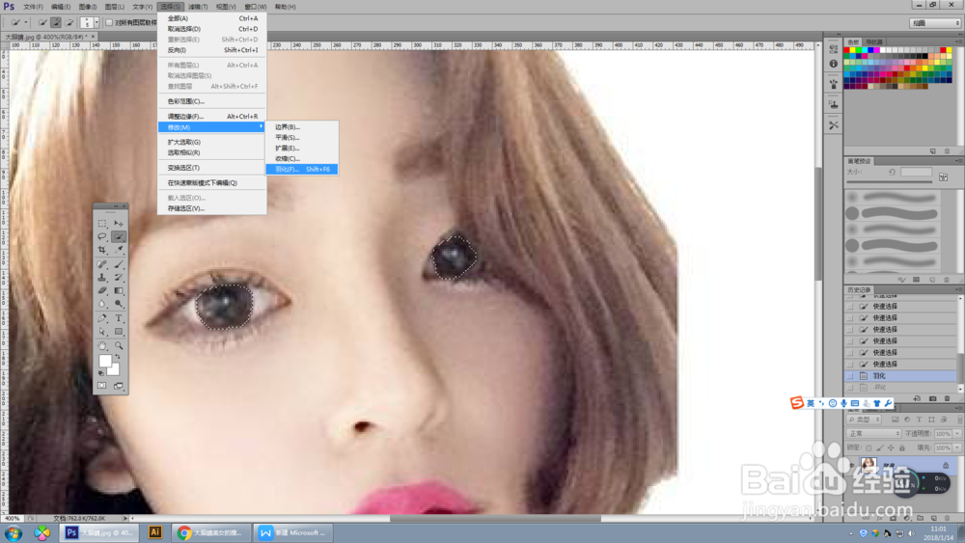965x543 pixels.
Task: Toggle visibility of the background layer
Action: [x=852, y=465]
